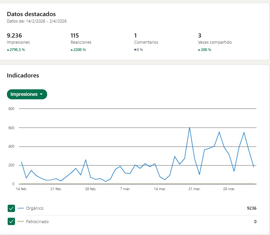Click the Comentarios label
270x235 pixels.
[x=146, y=43]
